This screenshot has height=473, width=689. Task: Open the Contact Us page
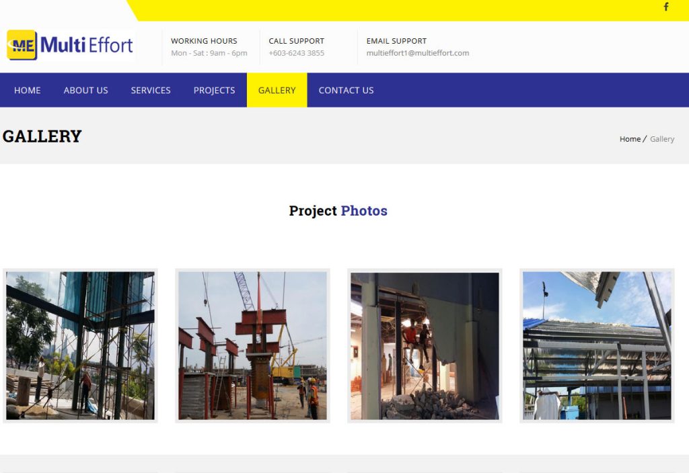pos(346,90)
